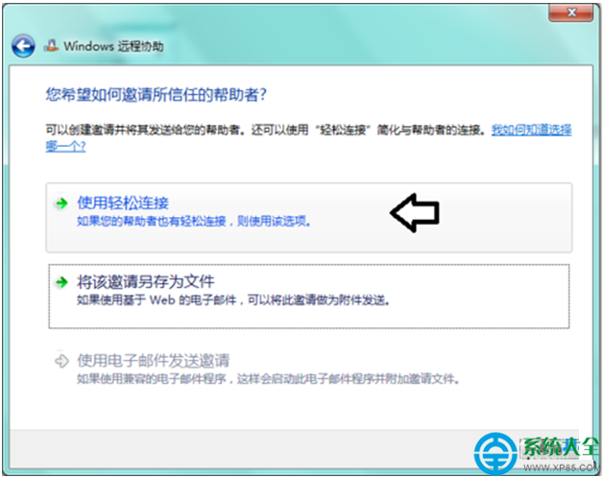Image resolution: width=603 pixels, height=478 pixels.
Task: Choose 将该邀请另存为文件 option
Action: click(x=309, y=296)
